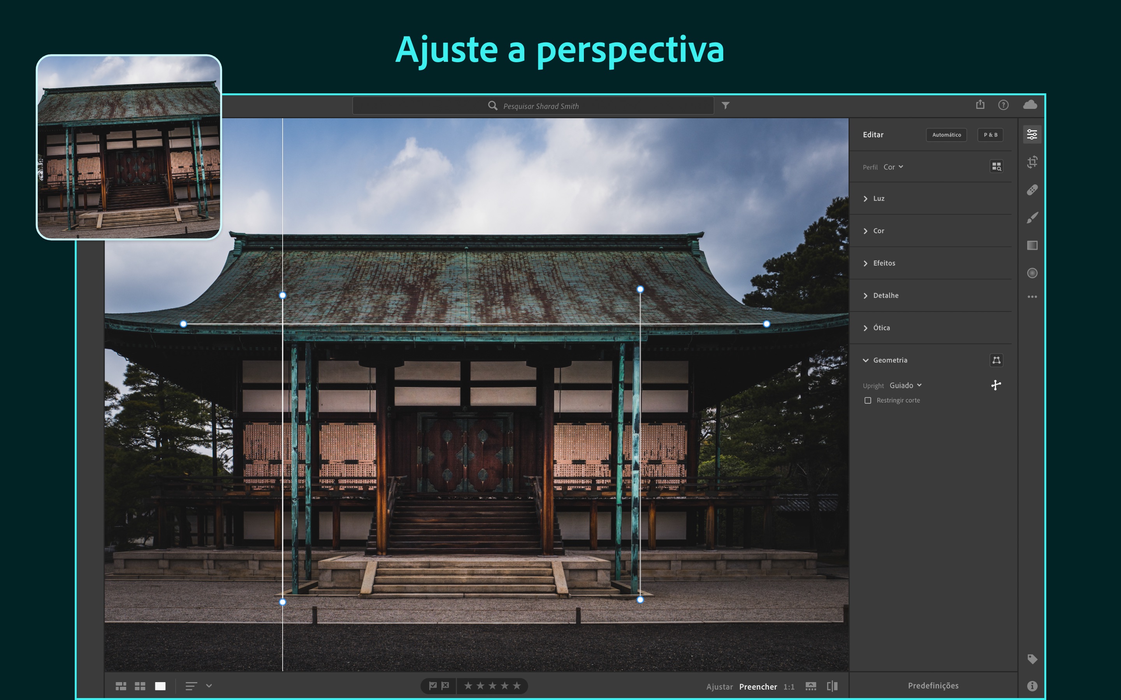Show original before/after compare icon

coord(832,686)
